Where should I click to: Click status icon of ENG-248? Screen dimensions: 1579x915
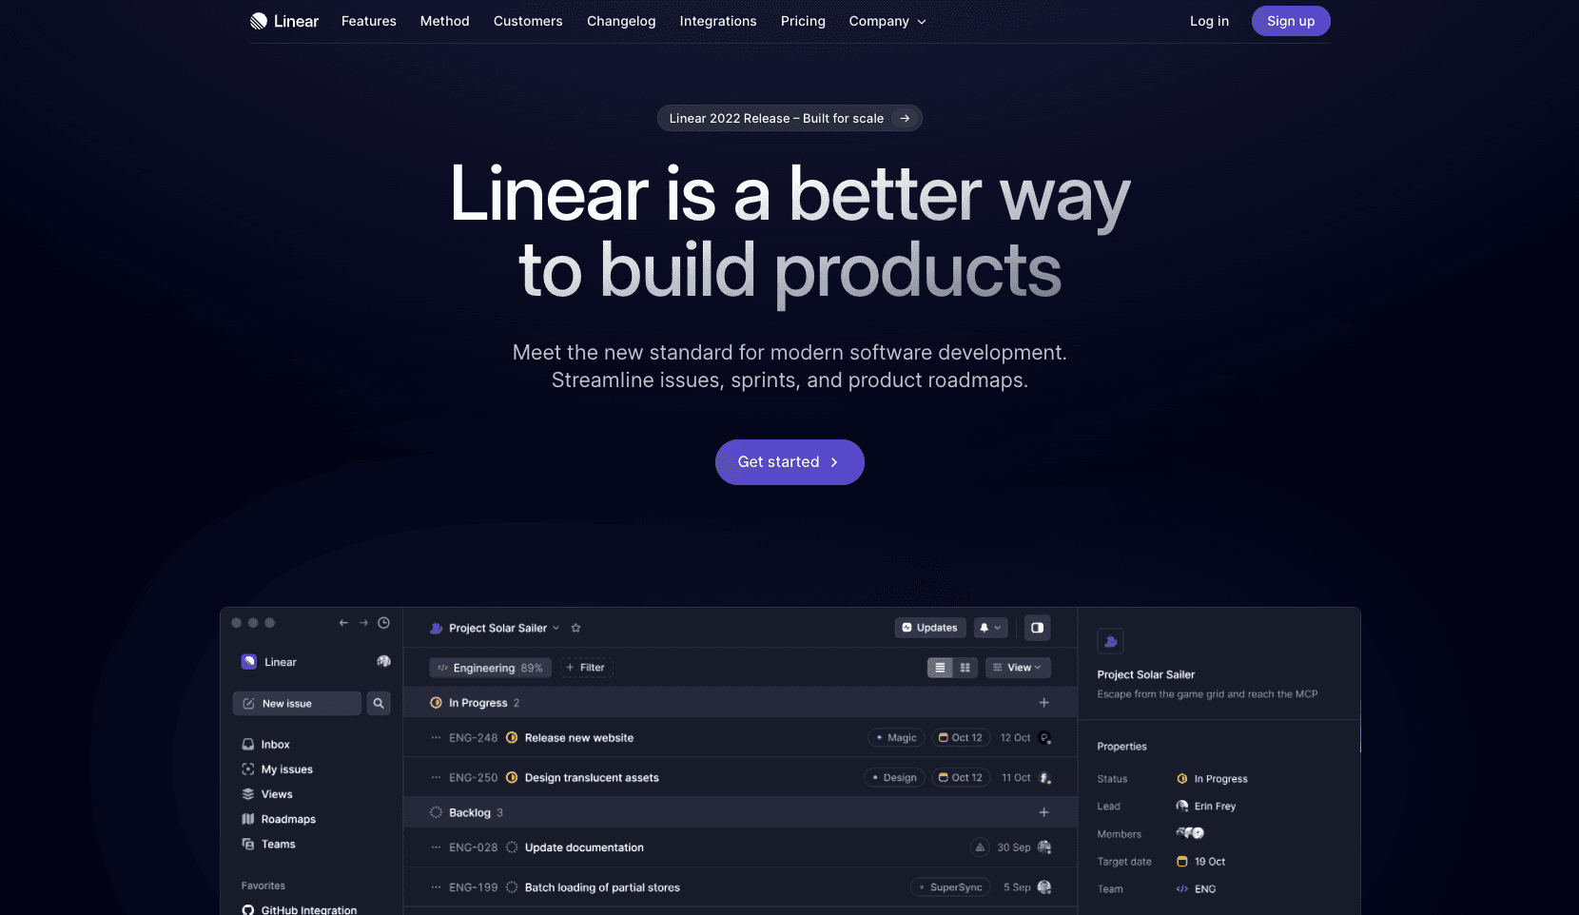coord(512,738)
